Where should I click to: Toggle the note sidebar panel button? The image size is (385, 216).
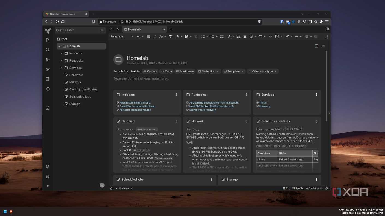tap(316, 46)
